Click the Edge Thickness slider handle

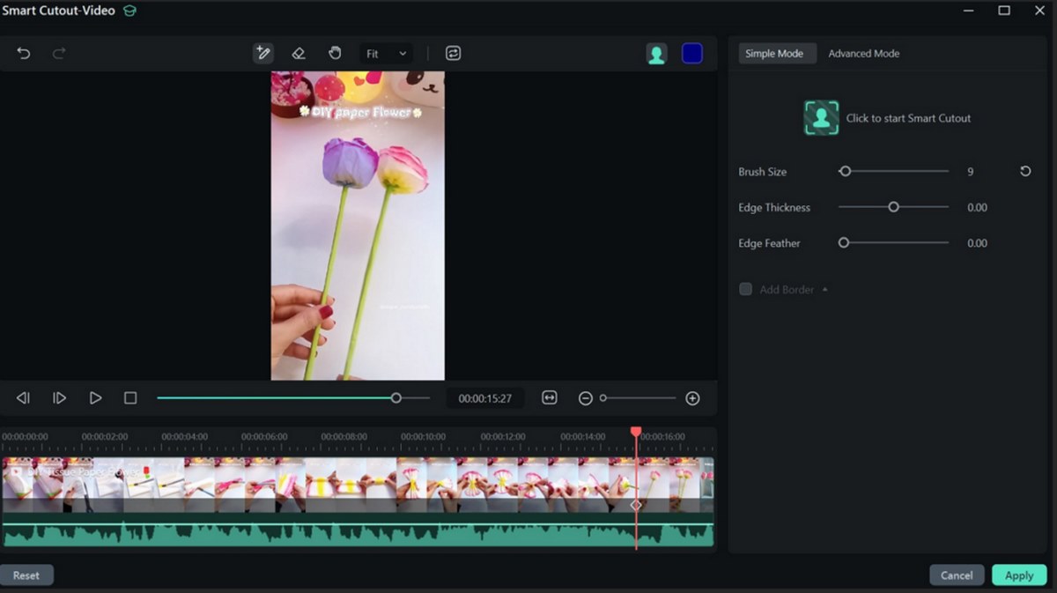[893, 207]
